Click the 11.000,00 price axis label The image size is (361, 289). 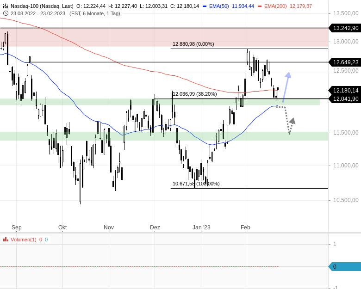[346, 166]
